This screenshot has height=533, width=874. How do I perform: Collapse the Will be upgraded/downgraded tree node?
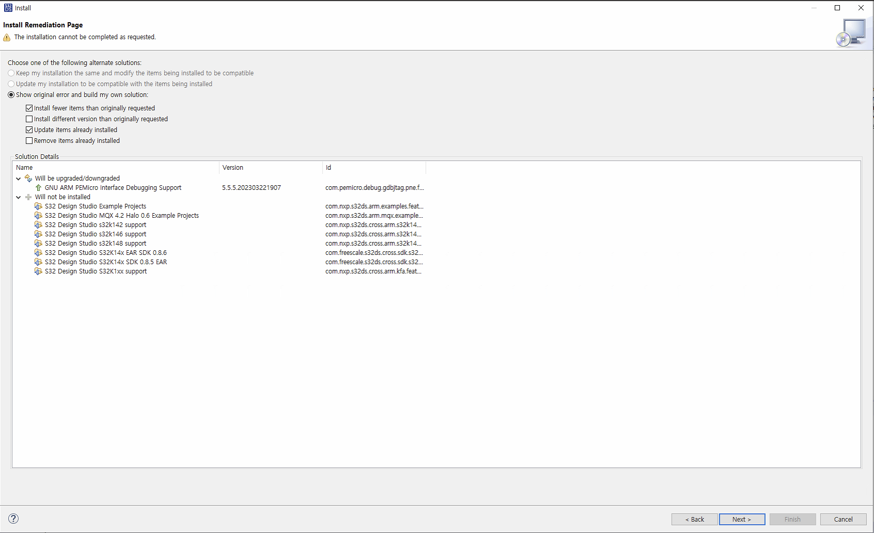(x=19, y=178)
